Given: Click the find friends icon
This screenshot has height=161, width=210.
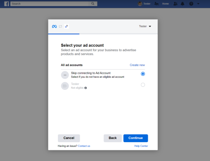Looking at the screenshot, I should (x=156, y=4).
